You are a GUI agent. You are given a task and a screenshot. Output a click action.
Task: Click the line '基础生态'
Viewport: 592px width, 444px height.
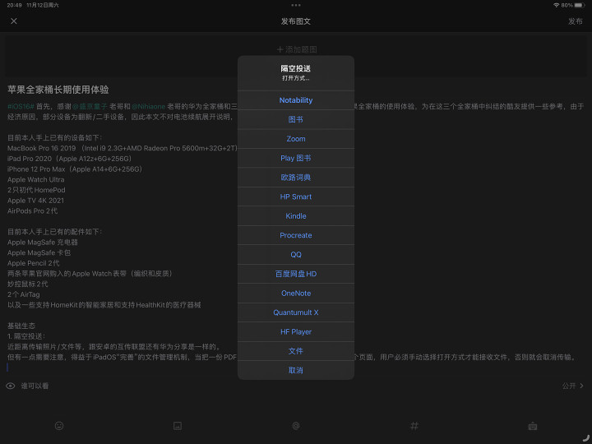21,326
